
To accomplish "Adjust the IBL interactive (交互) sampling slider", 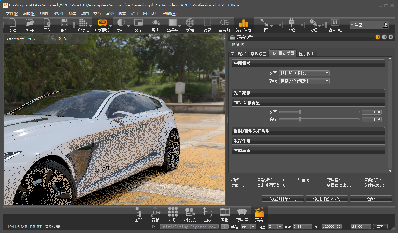I will click(300, 112).
